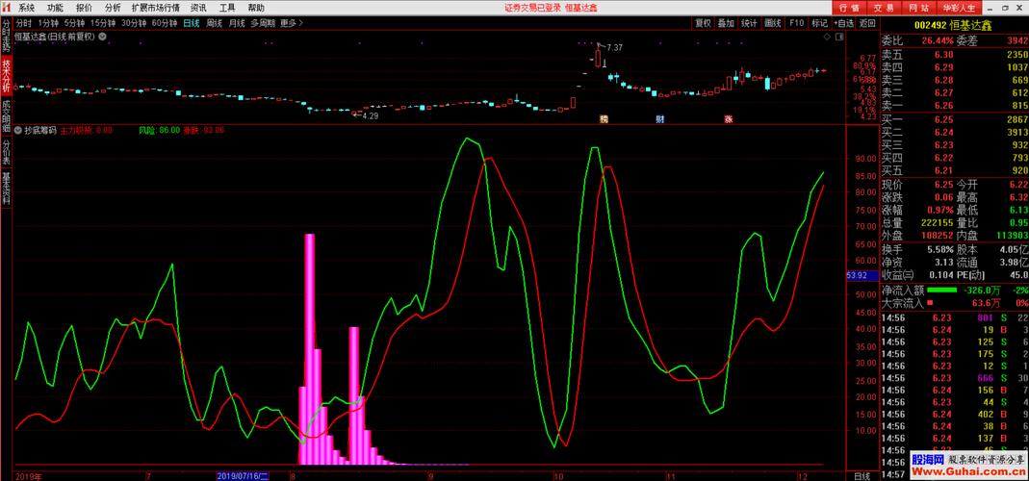Select the 技术分析 sidebar tab
The image size is (1029, 481).
[x=6, y=74]
